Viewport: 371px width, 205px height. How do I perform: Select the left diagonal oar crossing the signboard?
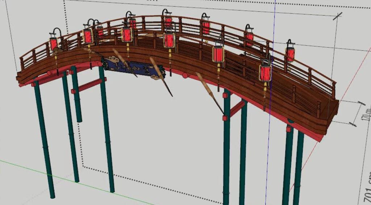125,63
